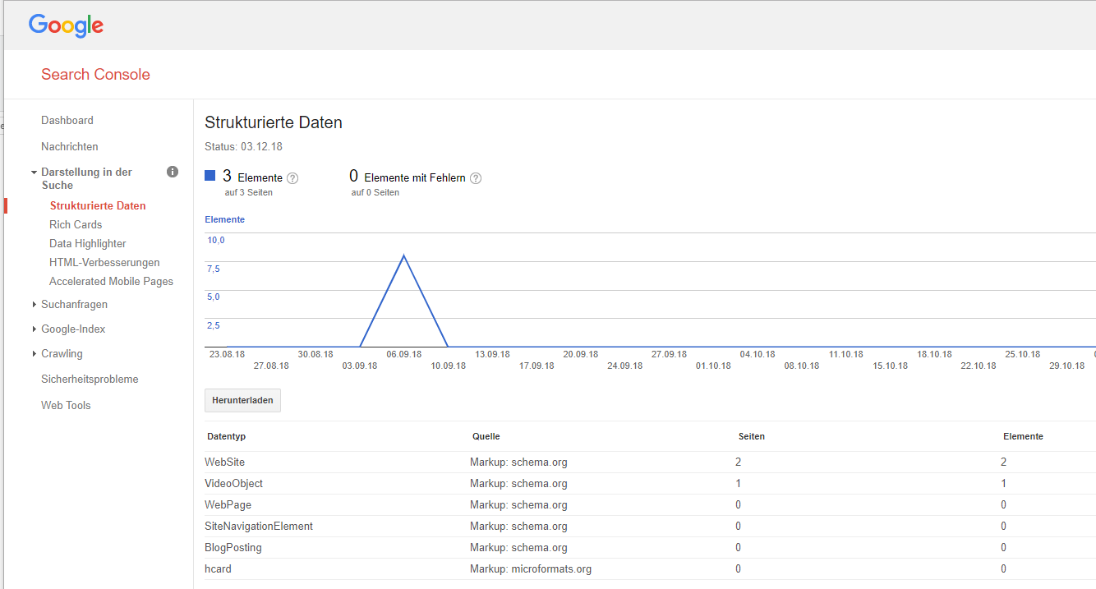The width and height of the screenshot is (1096, 589).
Task: Click Markup: schema.org in VideoObject row
Action: [518, 483]
